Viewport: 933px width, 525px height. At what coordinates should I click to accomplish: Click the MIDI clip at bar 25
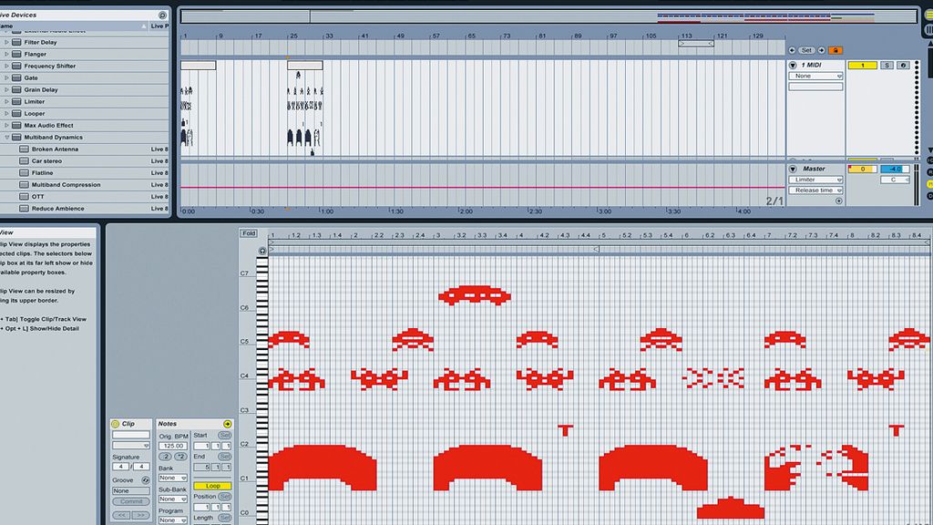click(x=305, y=66)
